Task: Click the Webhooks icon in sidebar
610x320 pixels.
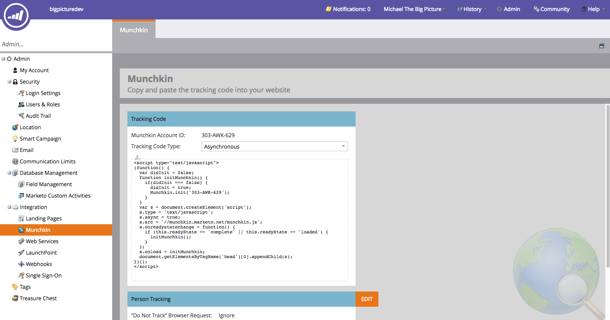Action: click(x=21, y=264)
